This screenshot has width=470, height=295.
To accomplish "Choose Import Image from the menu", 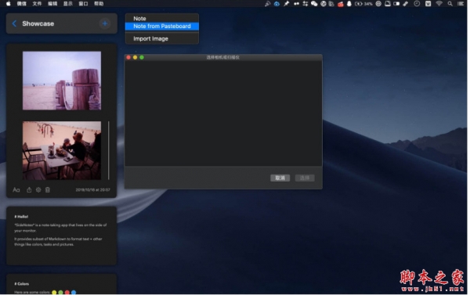I will tap(162, 38).
